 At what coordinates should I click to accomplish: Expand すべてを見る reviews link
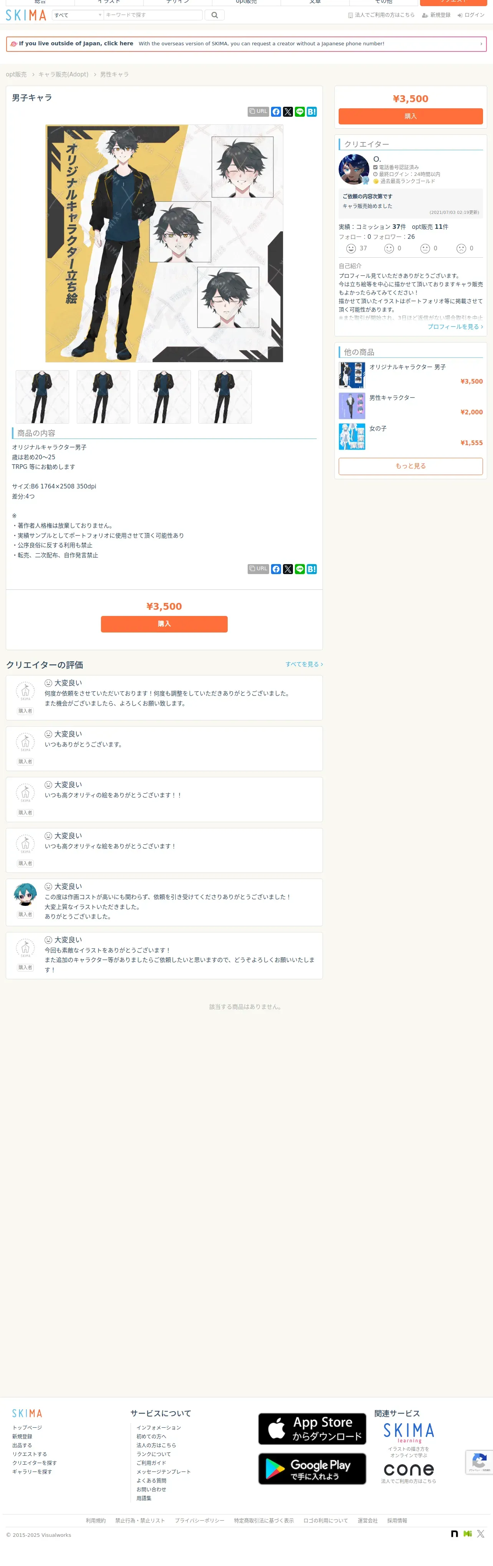(x=304, y=664)
